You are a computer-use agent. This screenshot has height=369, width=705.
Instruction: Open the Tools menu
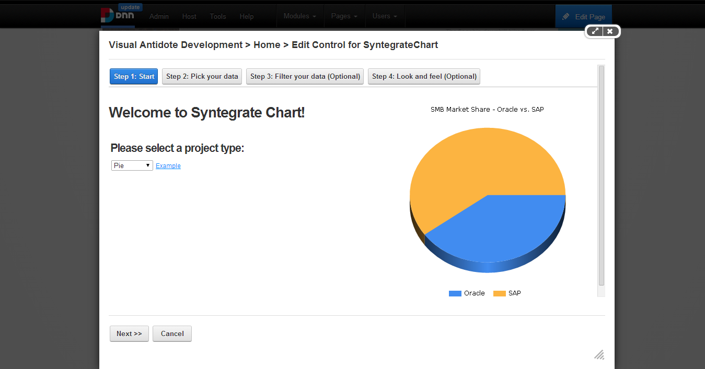point(218,16)
